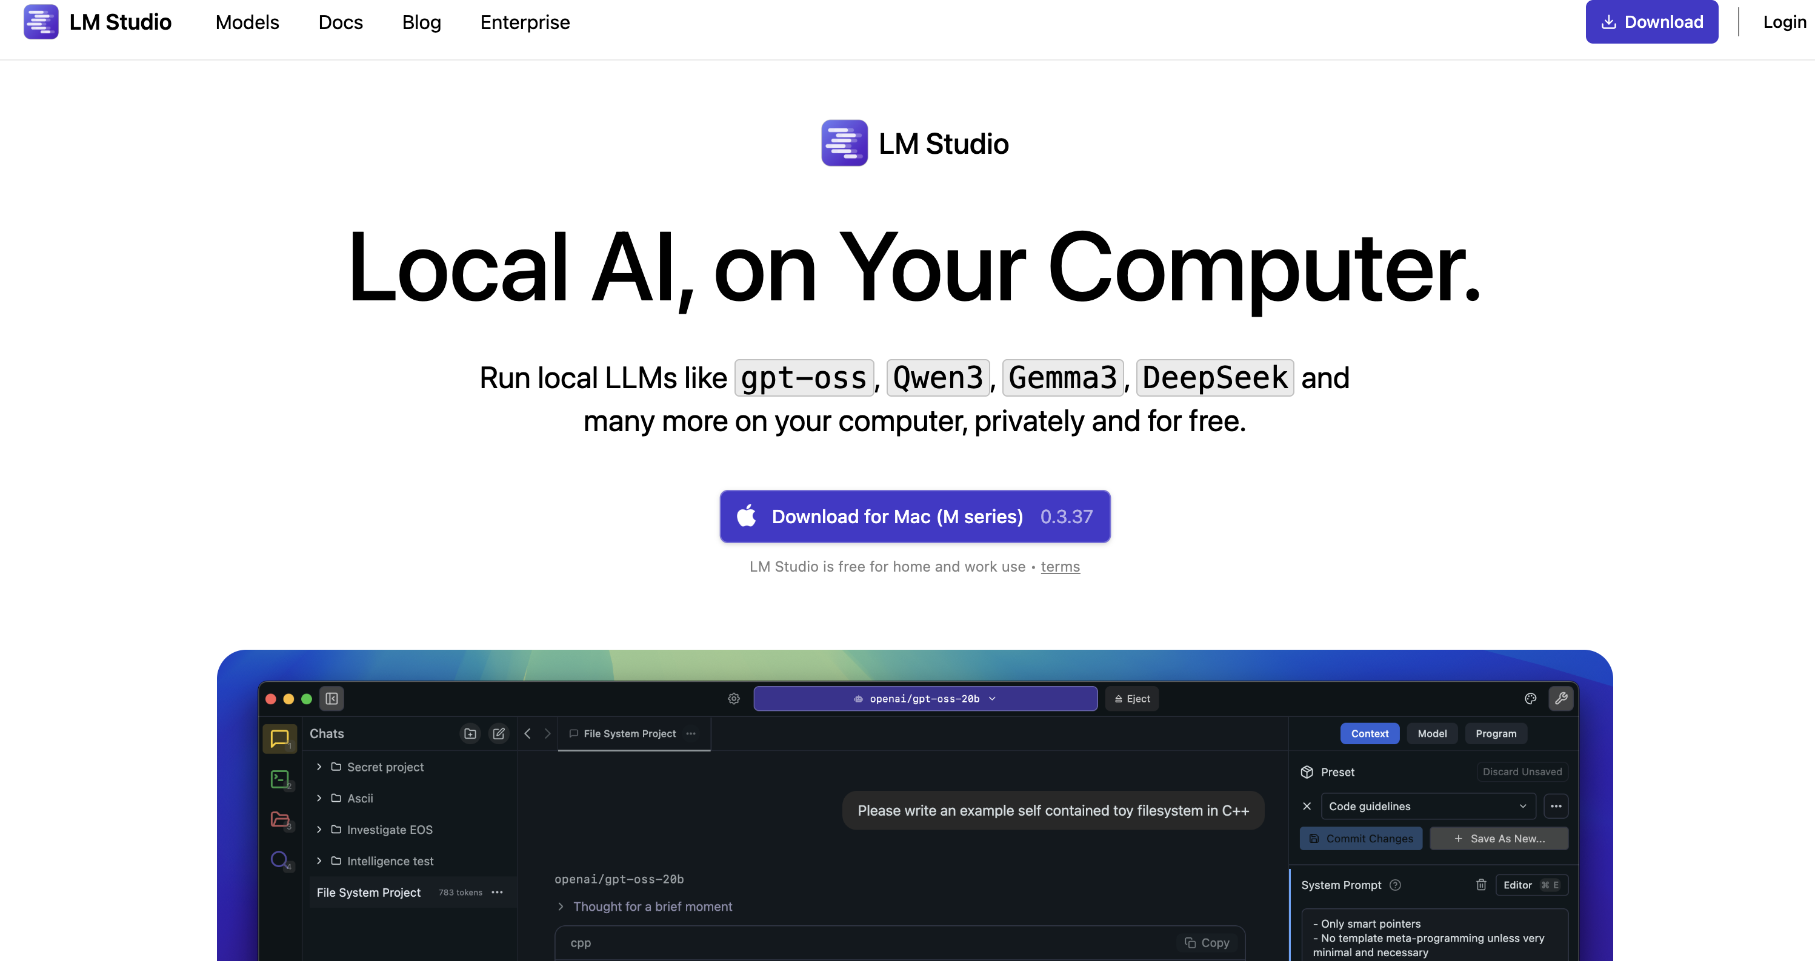Create a new folder in Chats header
This screenshot has height=961, width=1815.
tap(470, 733)
